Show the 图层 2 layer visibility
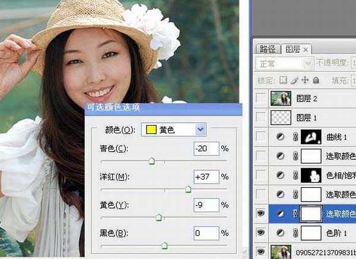Screen dimensions: 356x259 (x=261, y=98)
